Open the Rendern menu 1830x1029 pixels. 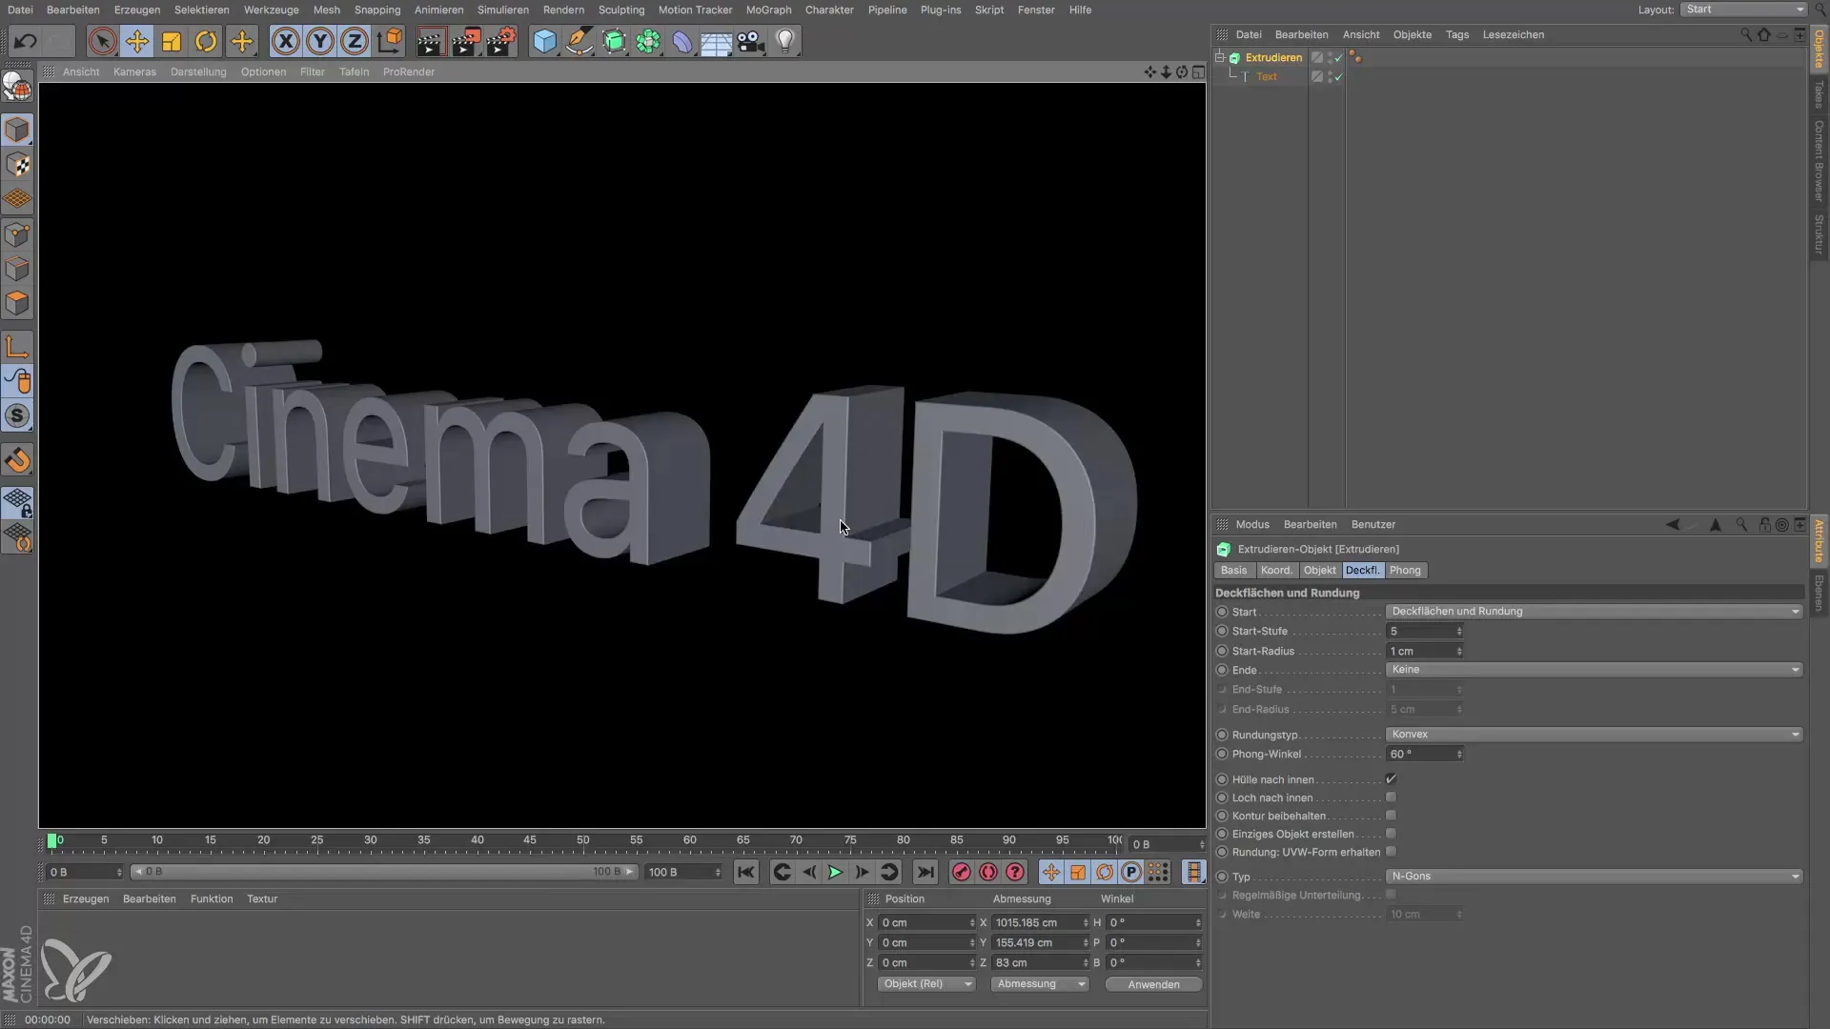(x=563, y=10)
